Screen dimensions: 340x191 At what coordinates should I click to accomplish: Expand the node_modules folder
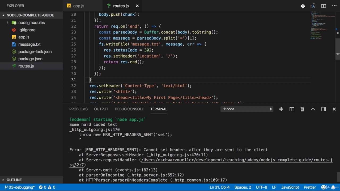31,23
